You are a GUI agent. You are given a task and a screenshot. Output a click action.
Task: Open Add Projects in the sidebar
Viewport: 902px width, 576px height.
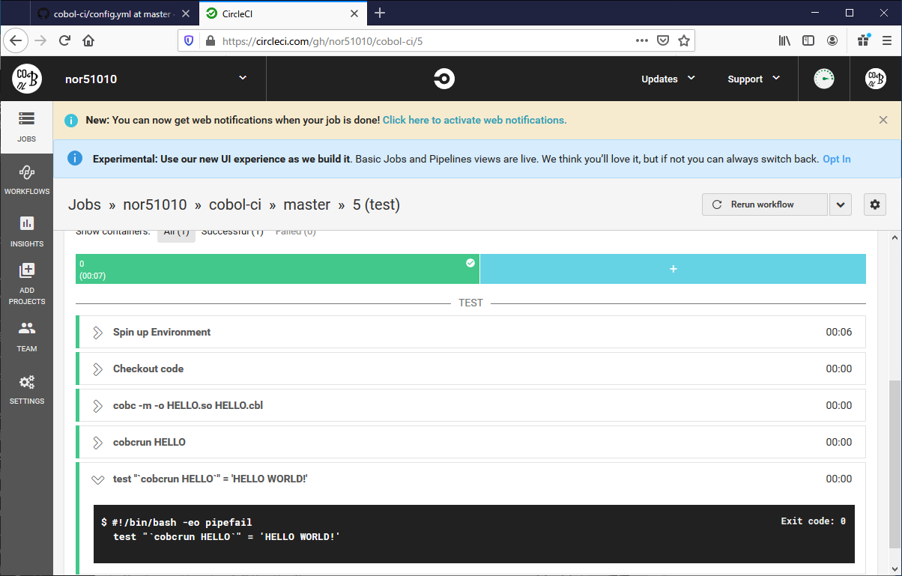click(26, 284)
